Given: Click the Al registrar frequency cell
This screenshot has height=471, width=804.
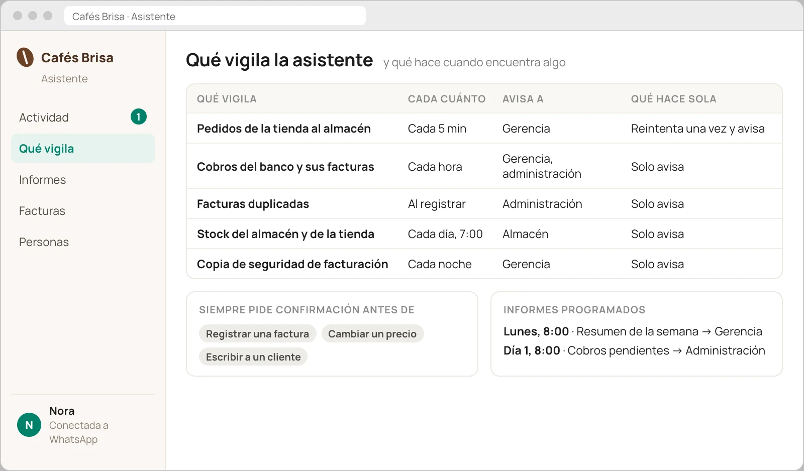Looking at the screenshot, I should (x=437, y=204).
